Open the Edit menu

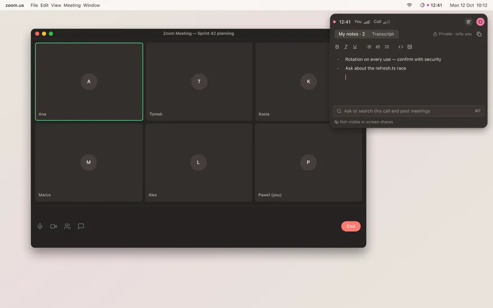point(44,5)
